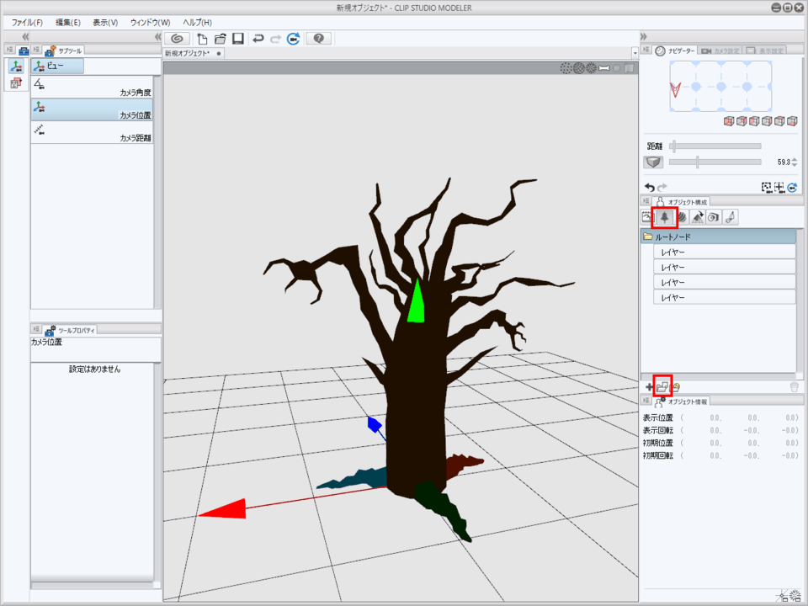Toggle the wireframe sphere display icon in viewport
808x606 pixels.
point(579,68)
